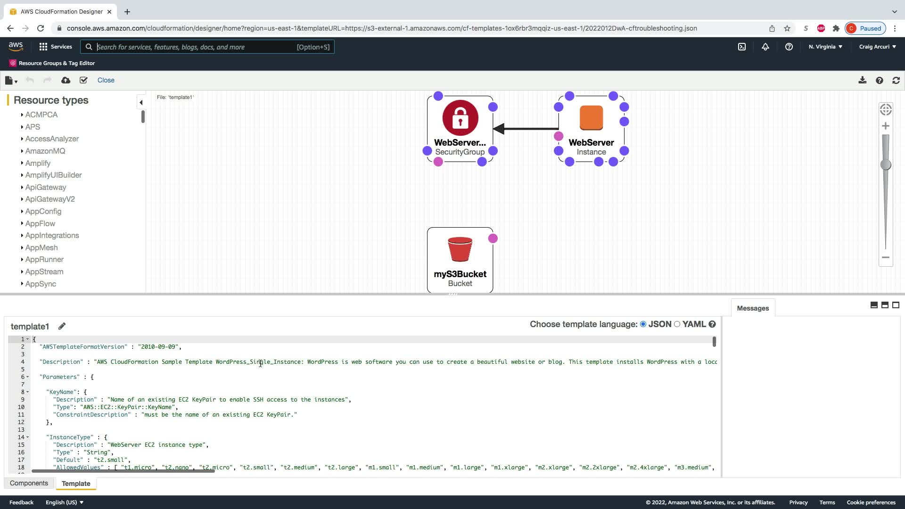Select YAML template language
905x509 pixels.
[x=677, y=324]
